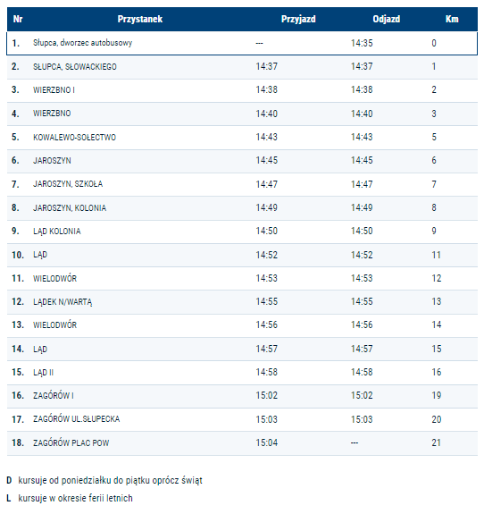Choose the KOWALEWO-SOŁECTWO stop
This screenshot has height=514, width=484.
[74, 137]
